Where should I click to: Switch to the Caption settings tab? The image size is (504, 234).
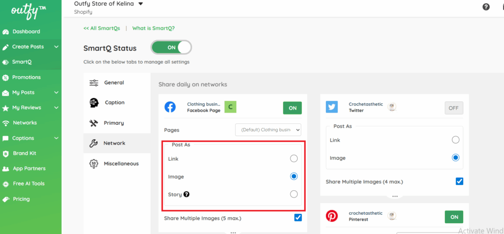(114, 103)
